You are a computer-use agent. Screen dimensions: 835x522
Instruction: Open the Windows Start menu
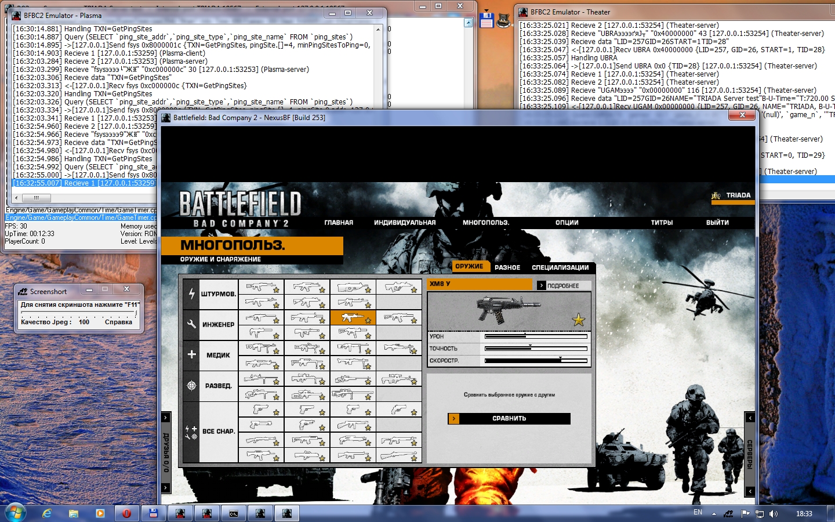pyautogui.click(x=16, y=513)
